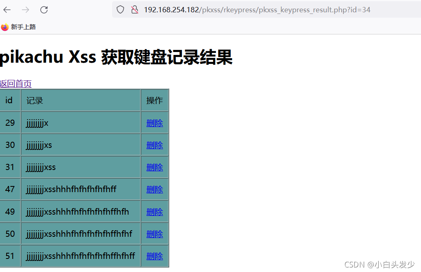This screenshot has width=421, height=272.
Task: Click the id cell 30
Action: (10, 145)
